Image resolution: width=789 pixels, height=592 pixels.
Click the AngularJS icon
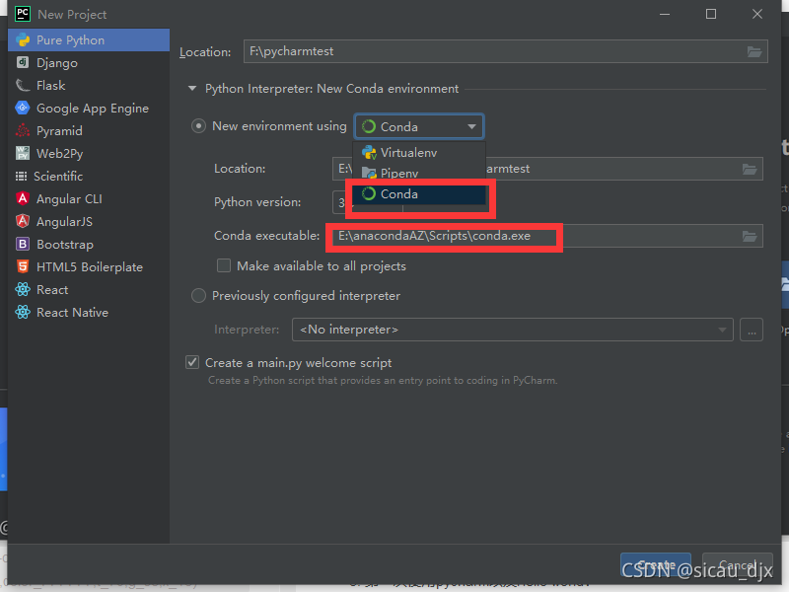[22, 221]
